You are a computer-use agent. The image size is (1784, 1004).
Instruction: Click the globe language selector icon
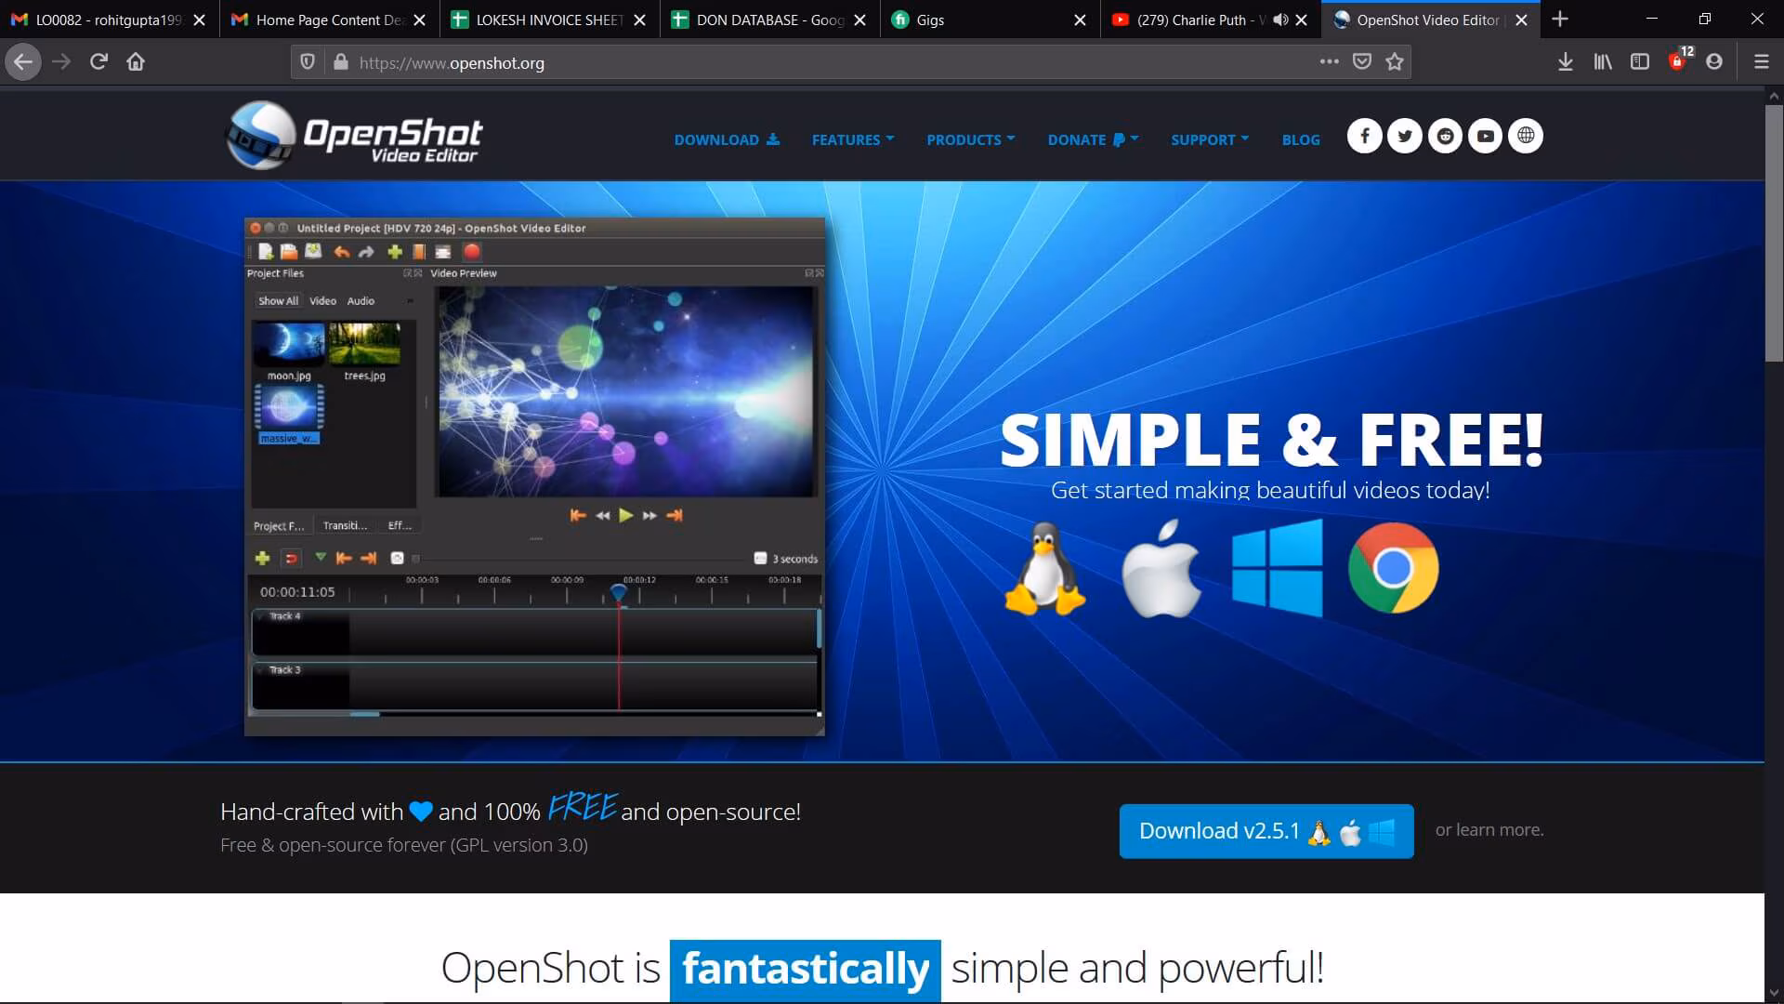point(1525,137)
